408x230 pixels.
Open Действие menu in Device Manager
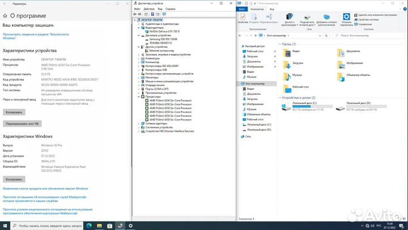point(149,9)
